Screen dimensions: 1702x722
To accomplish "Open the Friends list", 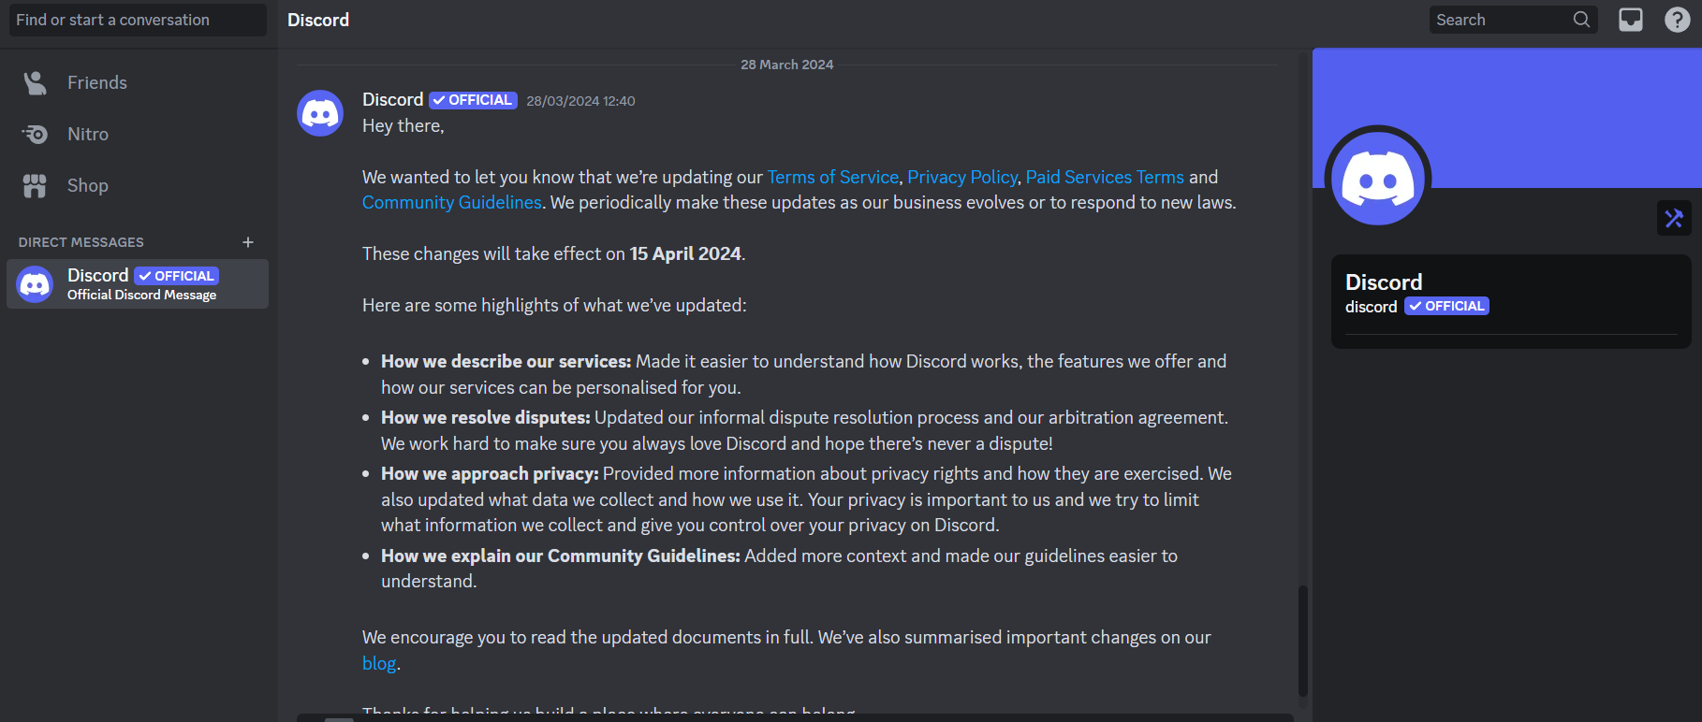I will 96,82.
